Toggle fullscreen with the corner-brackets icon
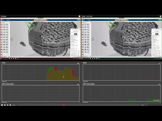The width and height of the screenshot is (162, 121). tap(146, 105)
